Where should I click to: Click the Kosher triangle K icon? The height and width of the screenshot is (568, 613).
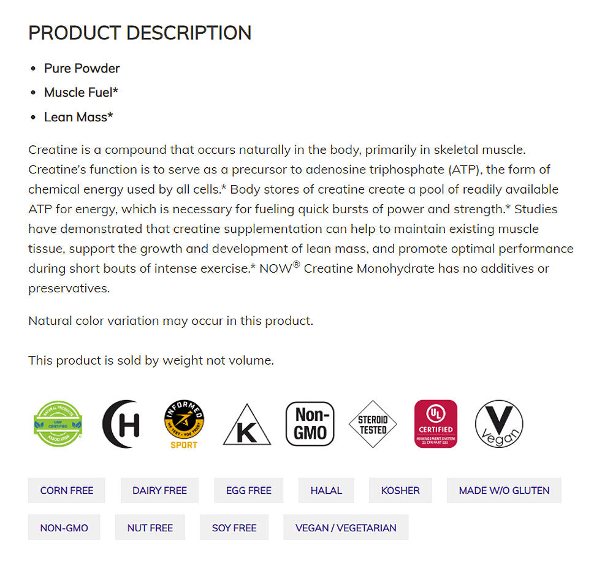click(246, 425)
